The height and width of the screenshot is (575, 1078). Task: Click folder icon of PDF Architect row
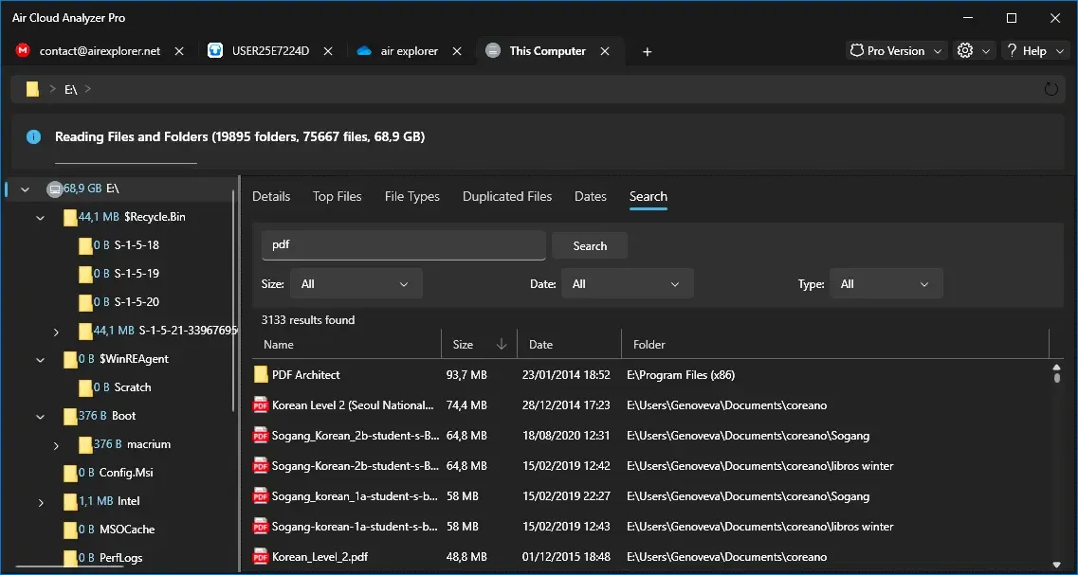(261, 375)
